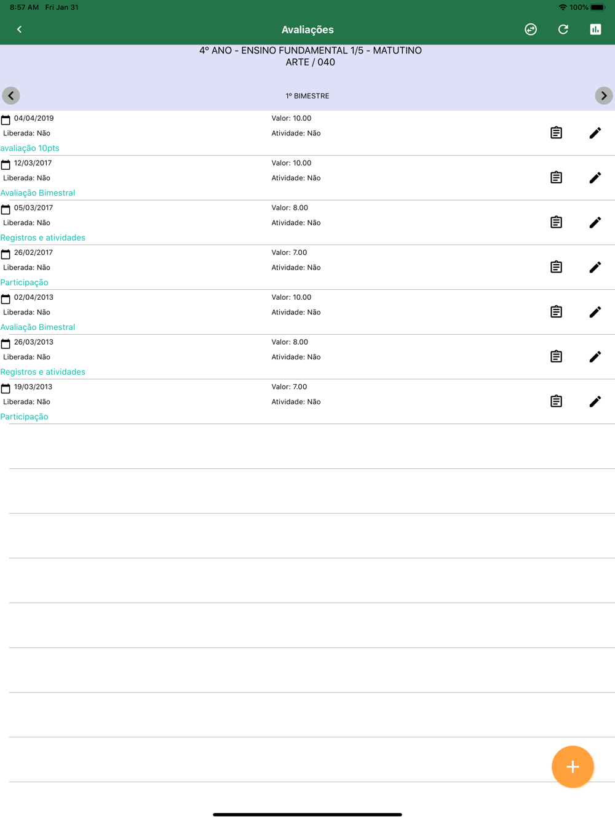The image size is (615, 821).
Task: Select the date text 19/03/2013
Action: (33, 387)
